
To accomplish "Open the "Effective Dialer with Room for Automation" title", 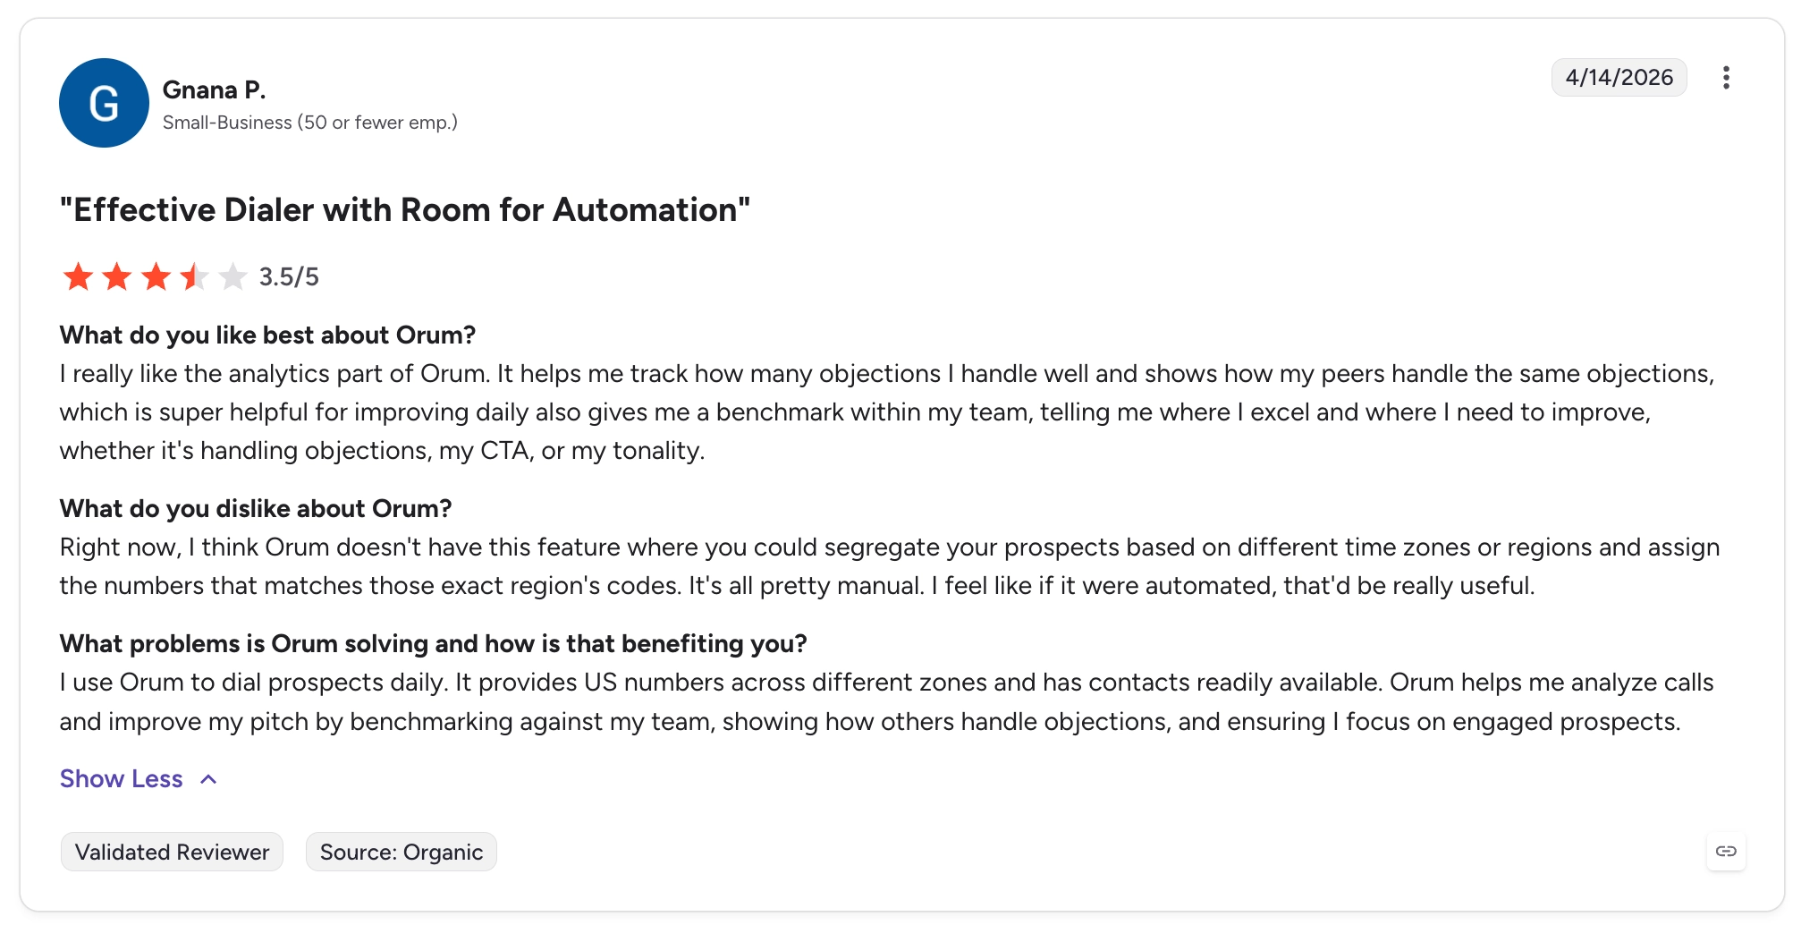I will 405,209.
